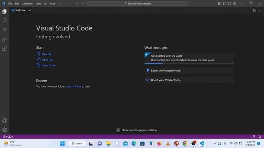264x148 pixels.
Task: Click the Wi-Fi icon in system tray
Action: pos(231,143)
